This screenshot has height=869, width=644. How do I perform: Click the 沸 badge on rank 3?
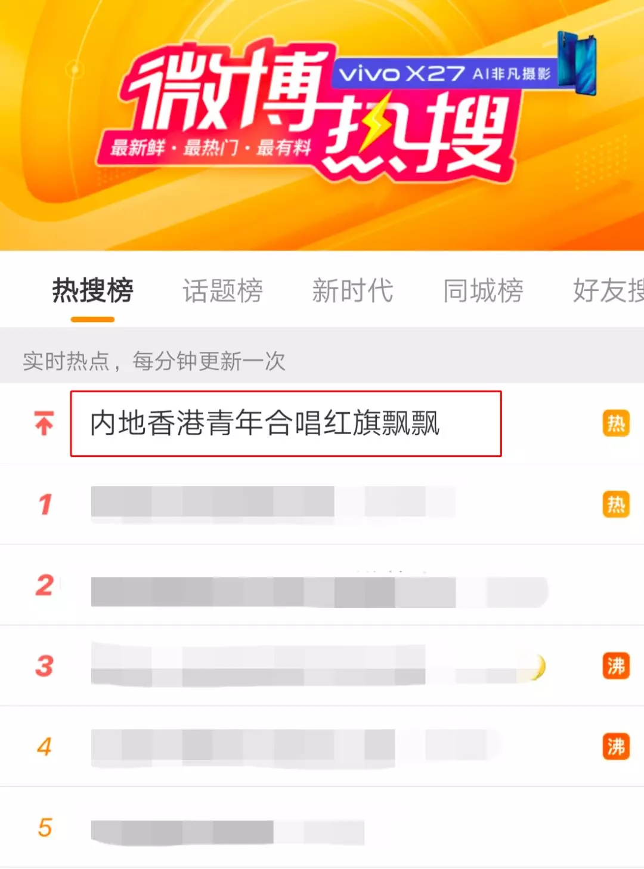[x=616, y=666]
